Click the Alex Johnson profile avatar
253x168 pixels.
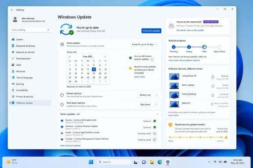(15, 20)
